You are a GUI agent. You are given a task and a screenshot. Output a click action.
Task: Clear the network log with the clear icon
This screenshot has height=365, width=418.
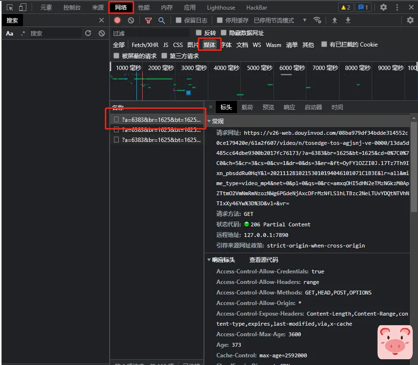tap(131, 20)
